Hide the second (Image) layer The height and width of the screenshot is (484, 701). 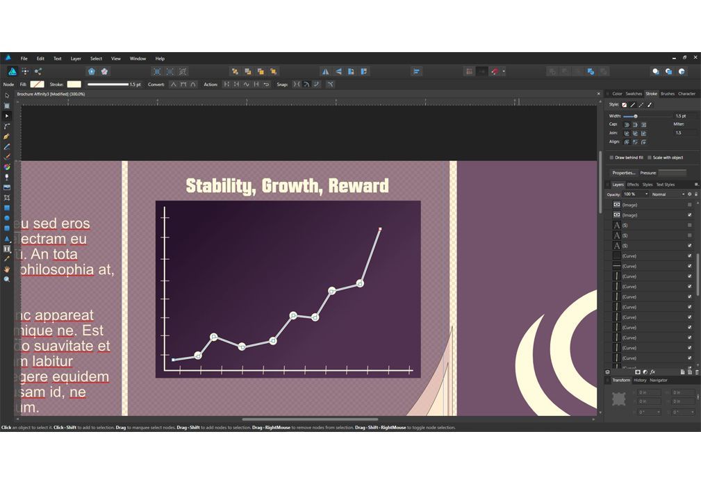pos(690,215)
